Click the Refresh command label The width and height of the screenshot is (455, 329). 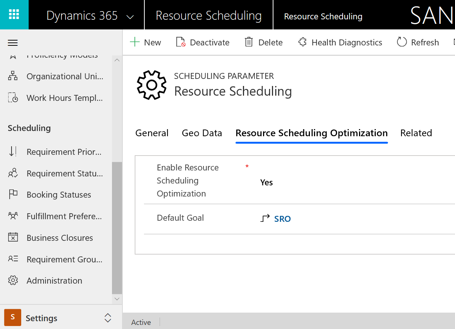tap(425, 42)
